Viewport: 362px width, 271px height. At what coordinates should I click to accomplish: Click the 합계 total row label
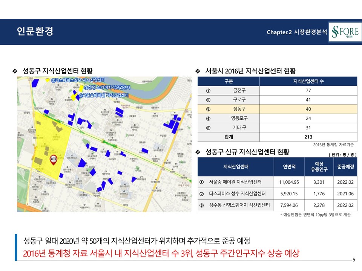[229, 137]
